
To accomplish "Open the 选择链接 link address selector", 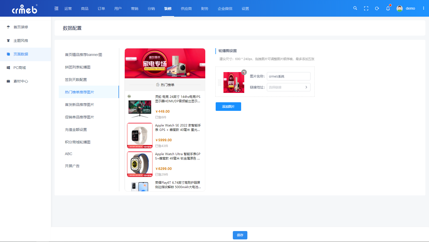I will (x=288, y=87).
